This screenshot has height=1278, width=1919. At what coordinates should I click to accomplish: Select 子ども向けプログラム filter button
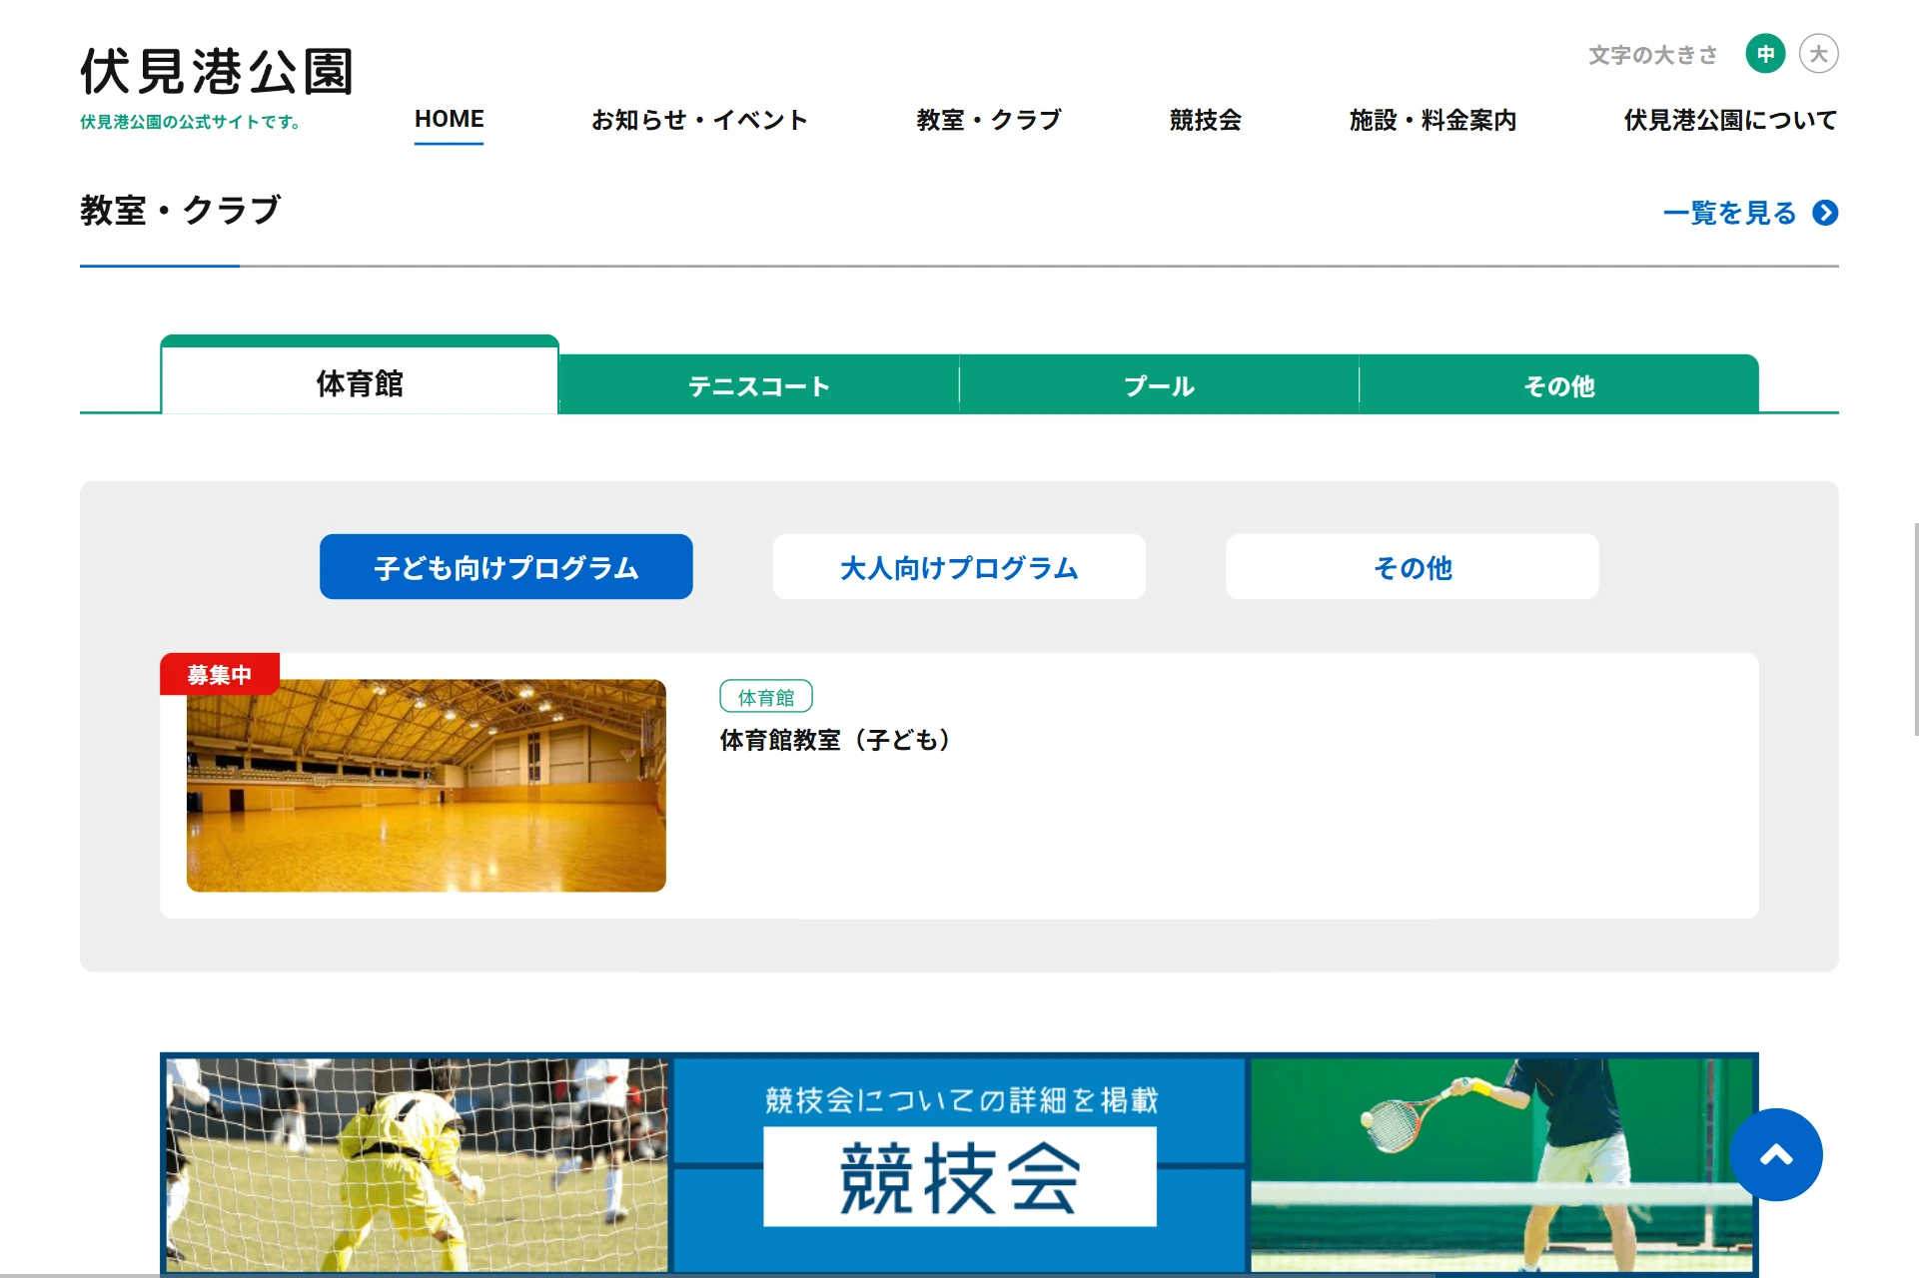click(505, 567)
